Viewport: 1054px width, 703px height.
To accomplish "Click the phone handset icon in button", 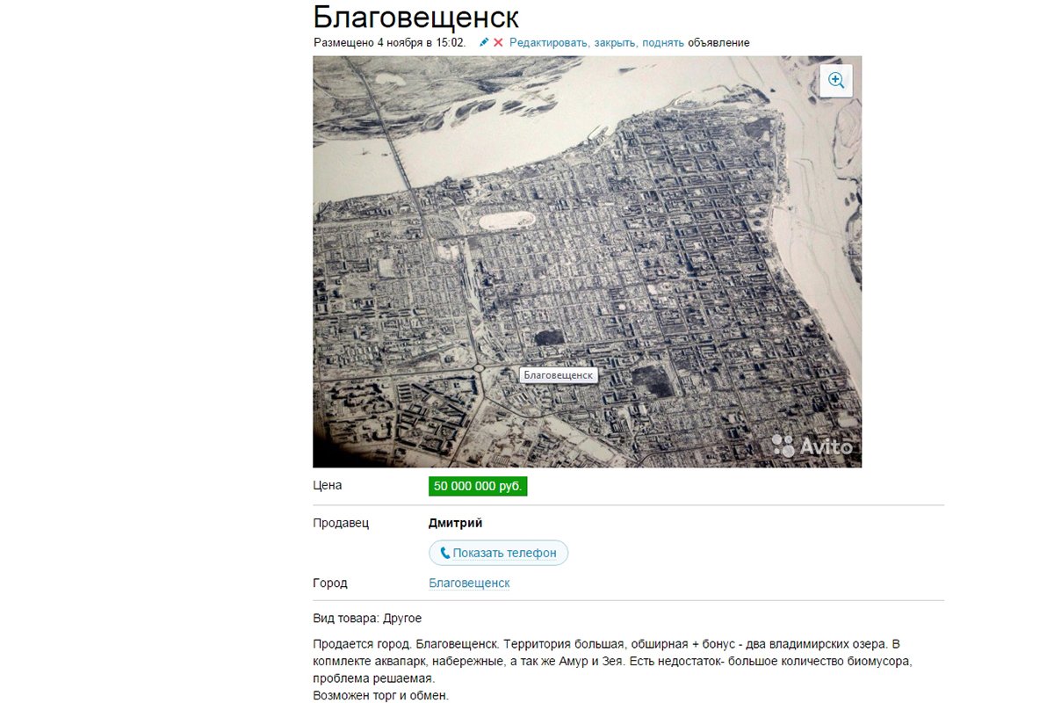I will [445, 553].
